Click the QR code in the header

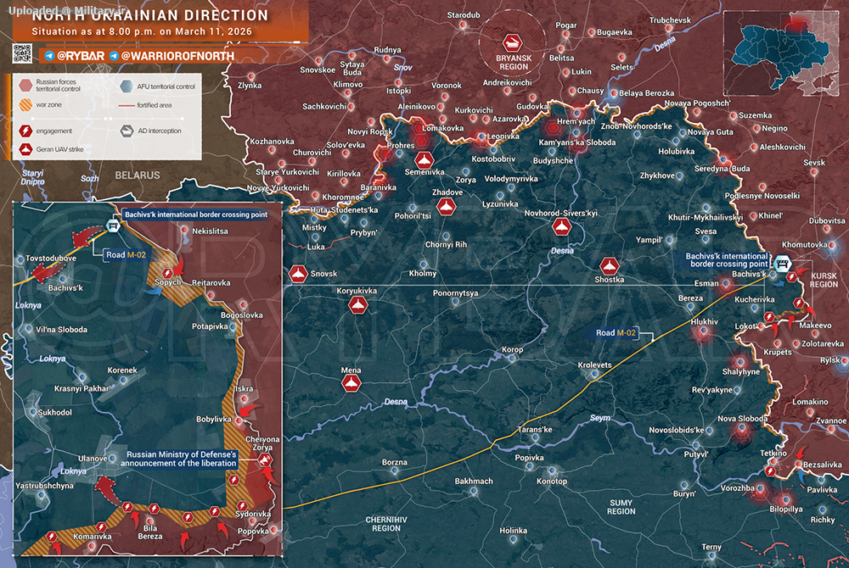[x=23, y=54]
